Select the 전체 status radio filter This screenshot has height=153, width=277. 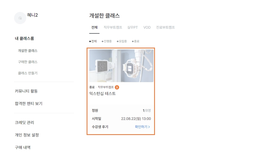(93, 41)
